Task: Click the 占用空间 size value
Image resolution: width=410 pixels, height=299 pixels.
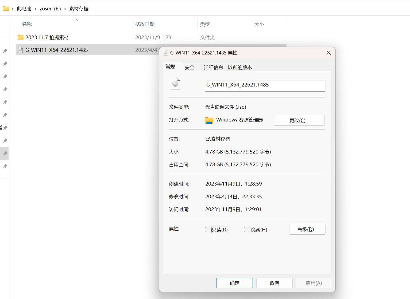Action: tap(238, 164)
